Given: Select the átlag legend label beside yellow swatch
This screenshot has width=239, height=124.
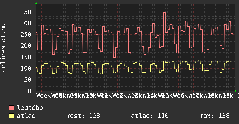Looking at the screenshot, I should [x=26, y=116].
